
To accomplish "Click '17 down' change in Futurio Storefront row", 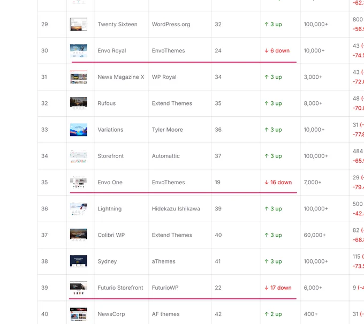I will pyautogui.click(x=278, y=288).
